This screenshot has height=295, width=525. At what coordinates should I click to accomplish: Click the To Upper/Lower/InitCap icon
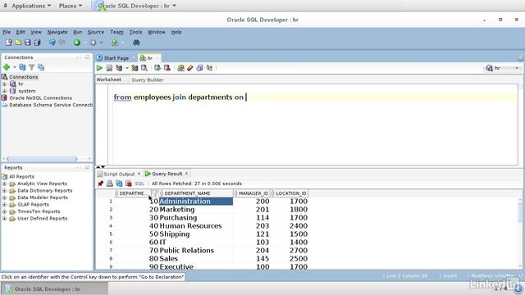coord(209,68)
